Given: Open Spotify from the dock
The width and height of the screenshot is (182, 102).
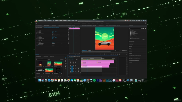Looking at the screenshot, I should click(94, 80).
